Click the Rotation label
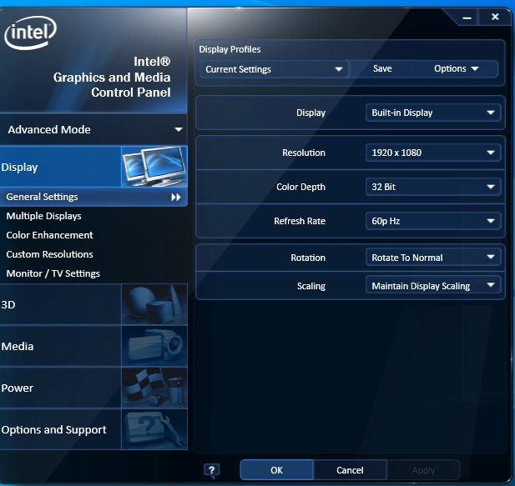 (x=308, y=258)
